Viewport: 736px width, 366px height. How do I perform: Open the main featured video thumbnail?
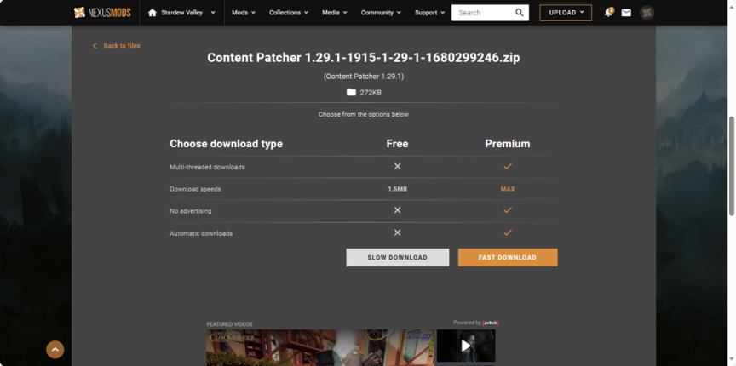320,347
